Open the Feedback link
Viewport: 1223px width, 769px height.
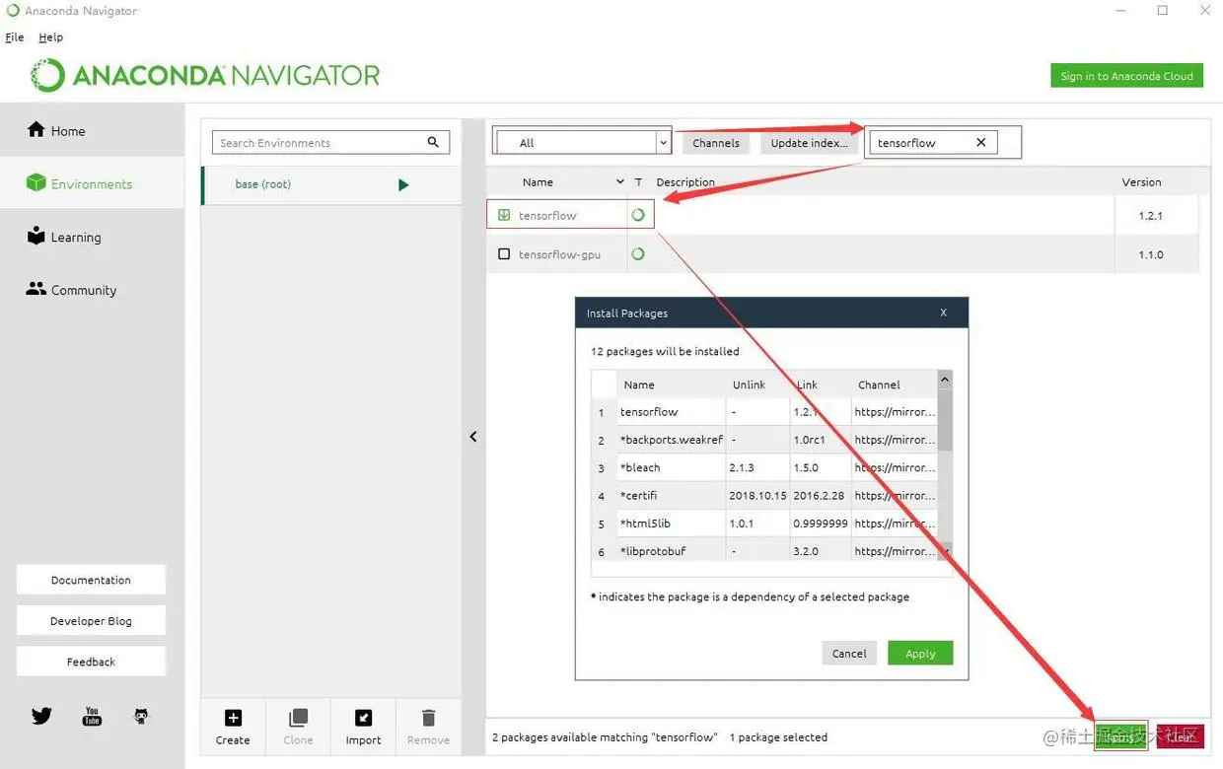coord(91,662)
